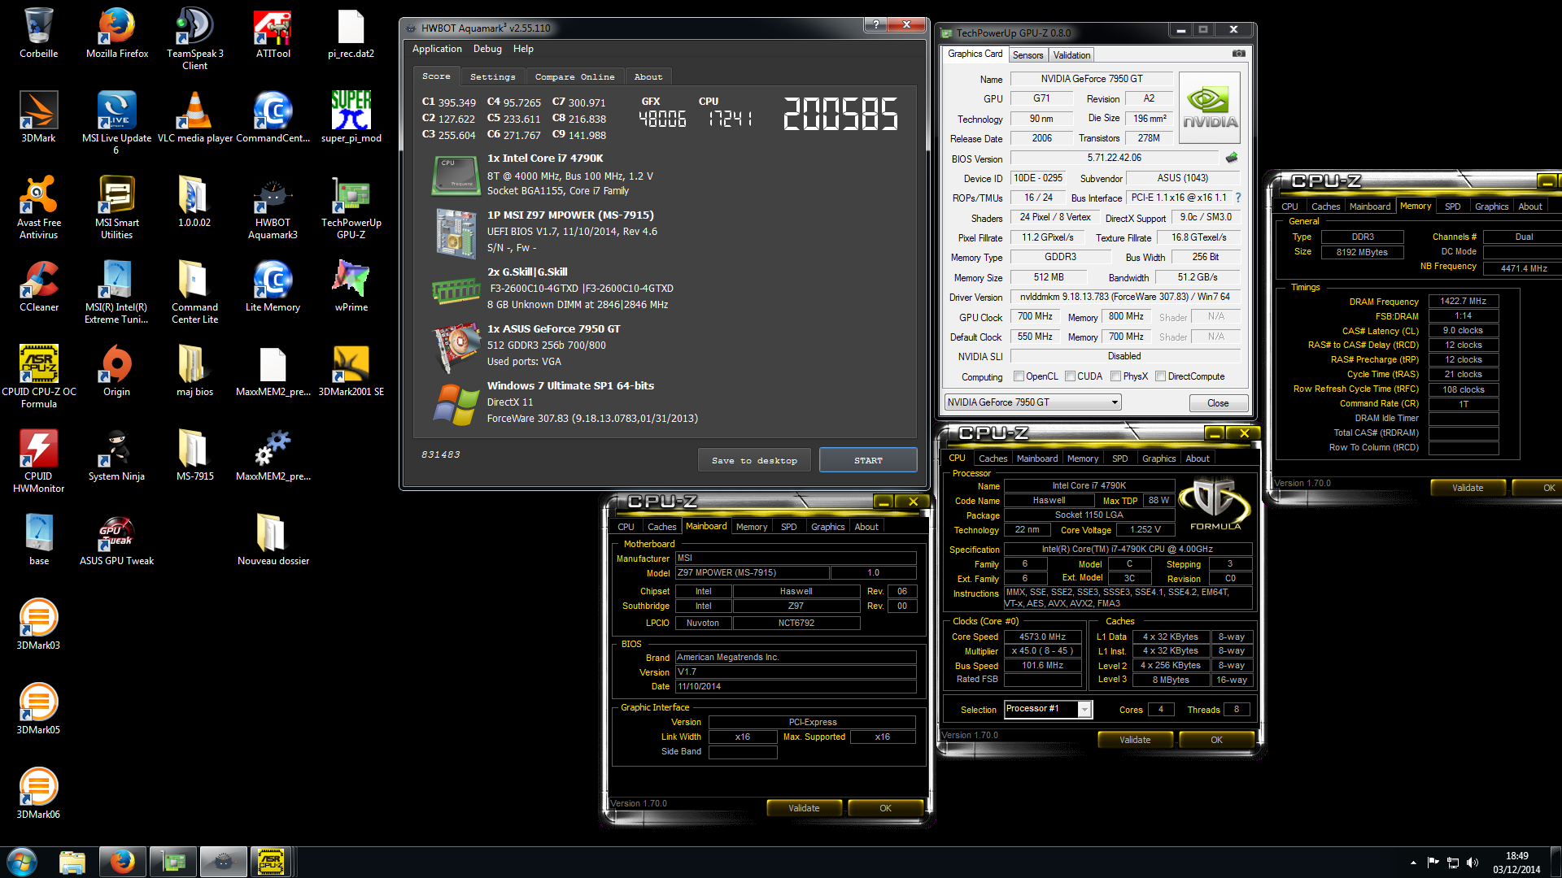Launch 3DMark2001 SE shortcut
Image resolution: width=1562 pixels, height=878 pixels.
click(x=351, y=371)
